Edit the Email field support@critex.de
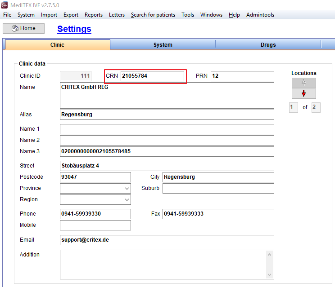Screen dimensions: 335x287 point(167,240)
